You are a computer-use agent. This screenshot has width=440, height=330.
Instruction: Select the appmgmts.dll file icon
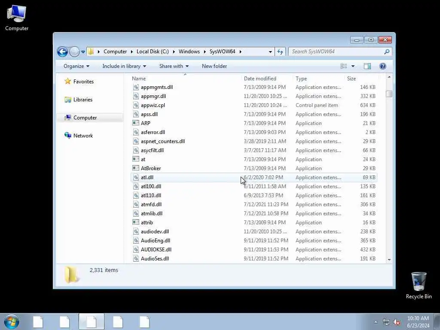tap(136, 87)
